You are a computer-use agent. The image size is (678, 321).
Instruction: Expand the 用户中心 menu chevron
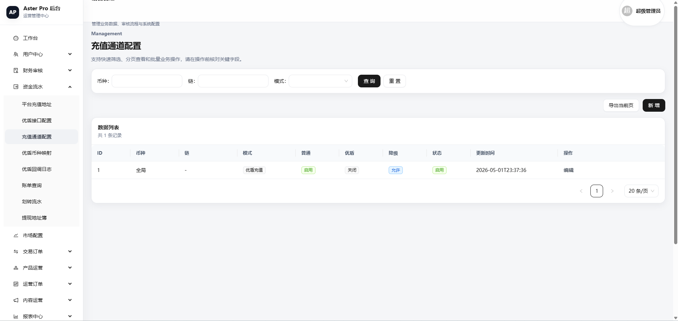pos(70,54)
